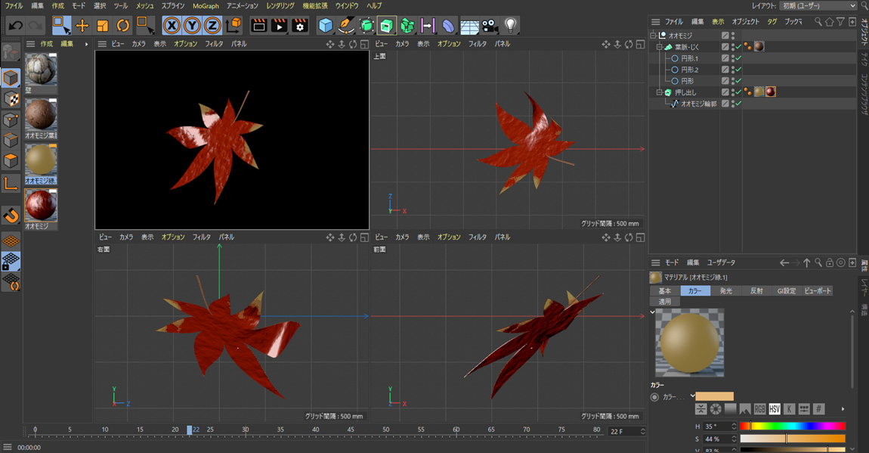Open the render settings clapperboard gear icon
Viewport: 869px width, 453px height.
300,26
